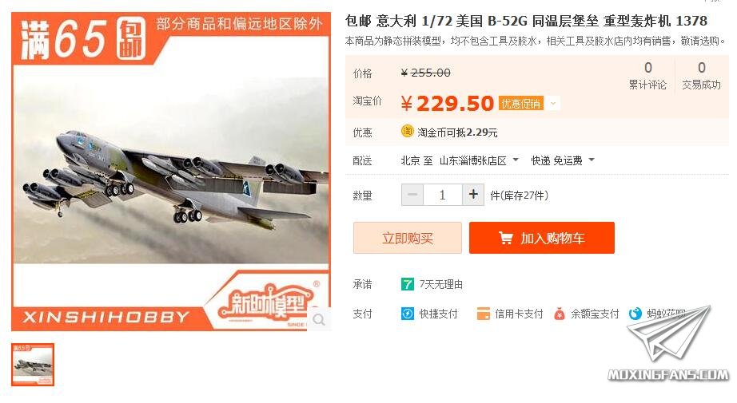Select the B-52 product thumbnail below main image
The width and height of the screenshot is (737, 403).
[33, 365]
